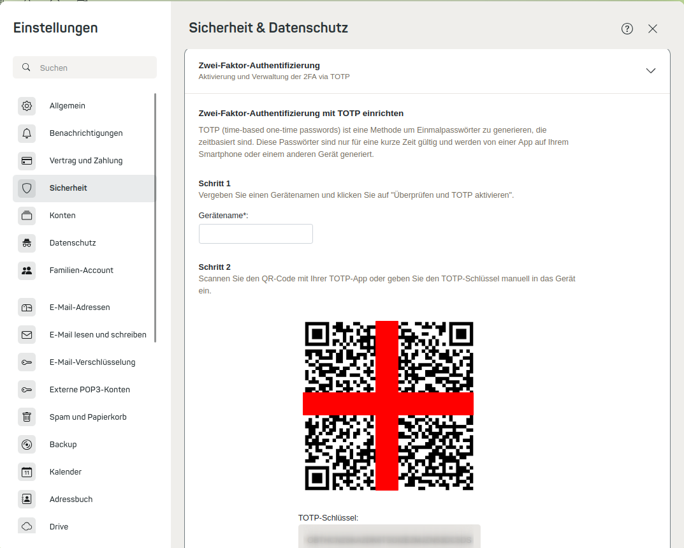Open the Backup settings entry
Image resolution: width=684 pixels, height=548 pixels.
tap(84, 445)
